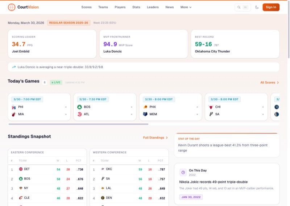Screen dimensions: 290x206
Task: Open the Scores menu item
Action: tap(86, 7)
